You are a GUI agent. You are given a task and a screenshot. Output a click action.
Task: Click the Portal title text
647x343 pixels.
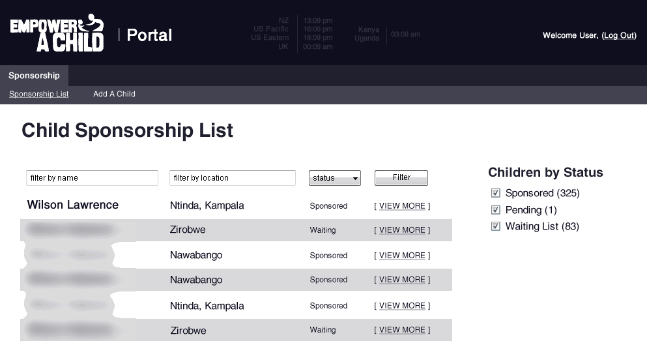pyautogui.click(x=149, y=35)
